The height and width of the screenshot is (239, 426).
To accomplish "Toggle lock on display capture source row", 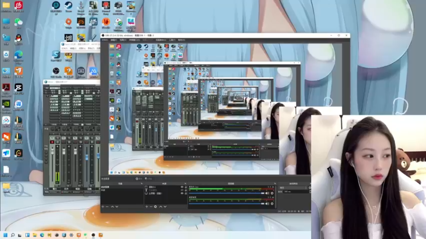I will 186,193.
